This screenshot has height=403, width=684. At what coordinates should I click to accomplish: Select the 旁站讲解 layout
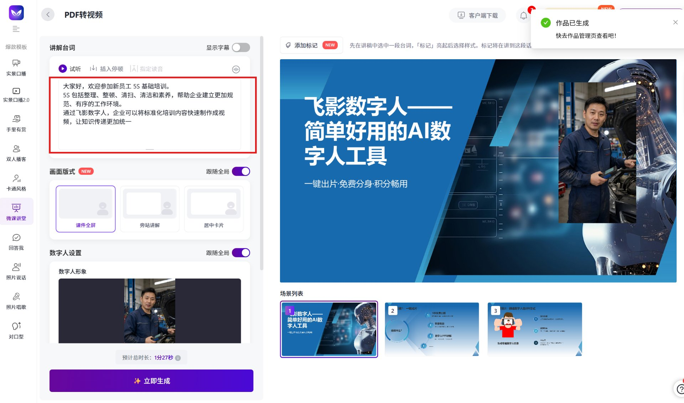tap(150, 209)
